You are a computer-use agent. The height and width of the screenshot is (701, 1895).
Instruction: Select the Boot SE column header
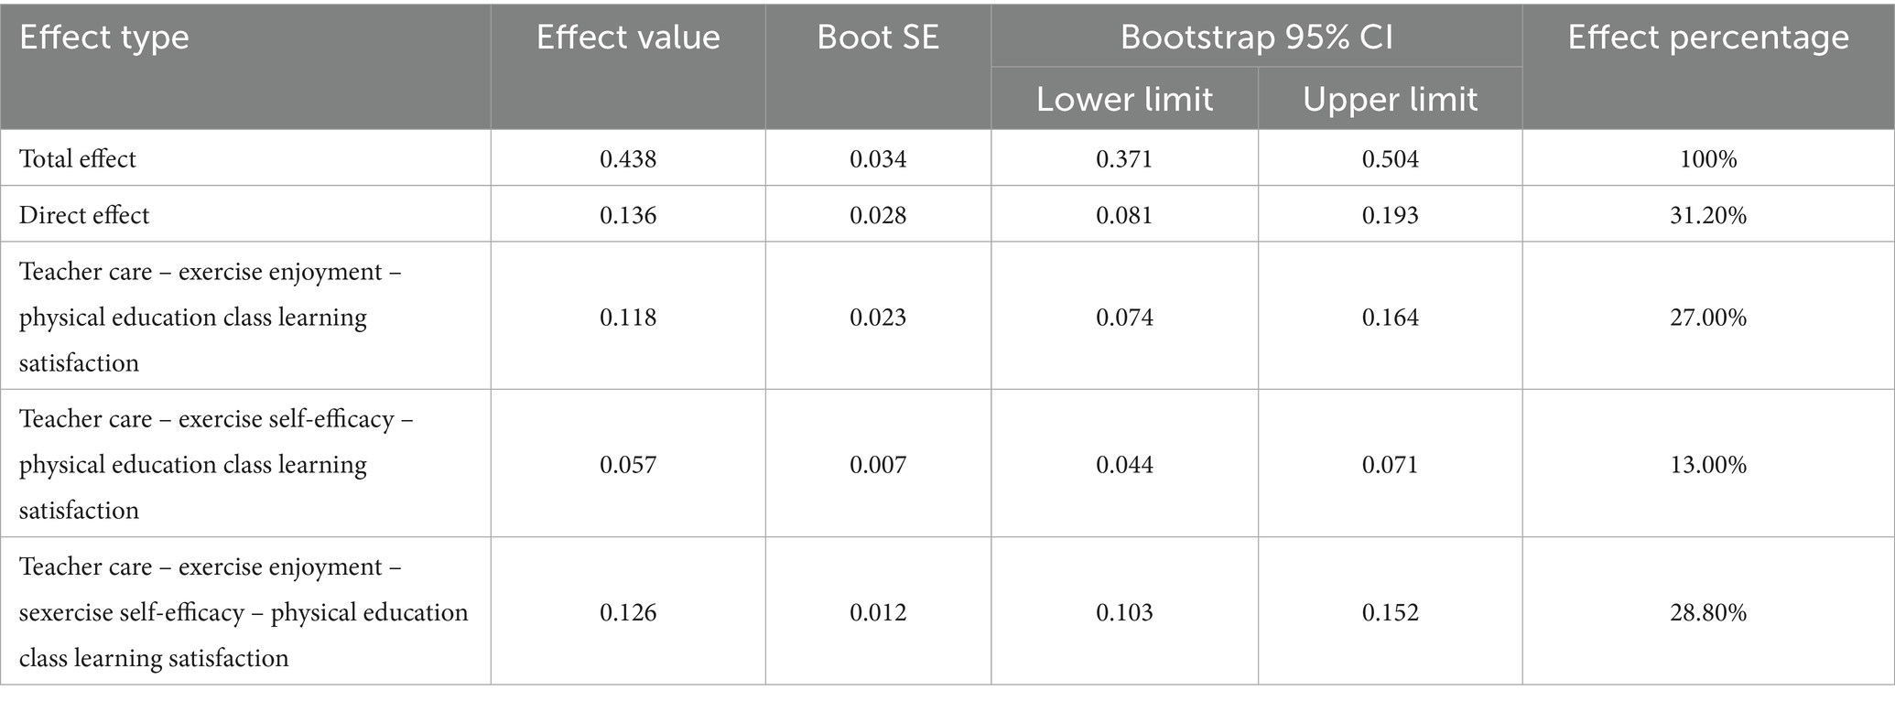coord(878,38)
